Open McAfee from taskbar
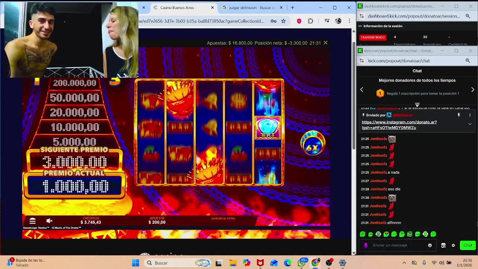 click(260, 263)
